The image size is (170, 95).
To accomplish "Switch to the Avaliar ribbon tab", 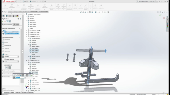I will click(20, 12).
